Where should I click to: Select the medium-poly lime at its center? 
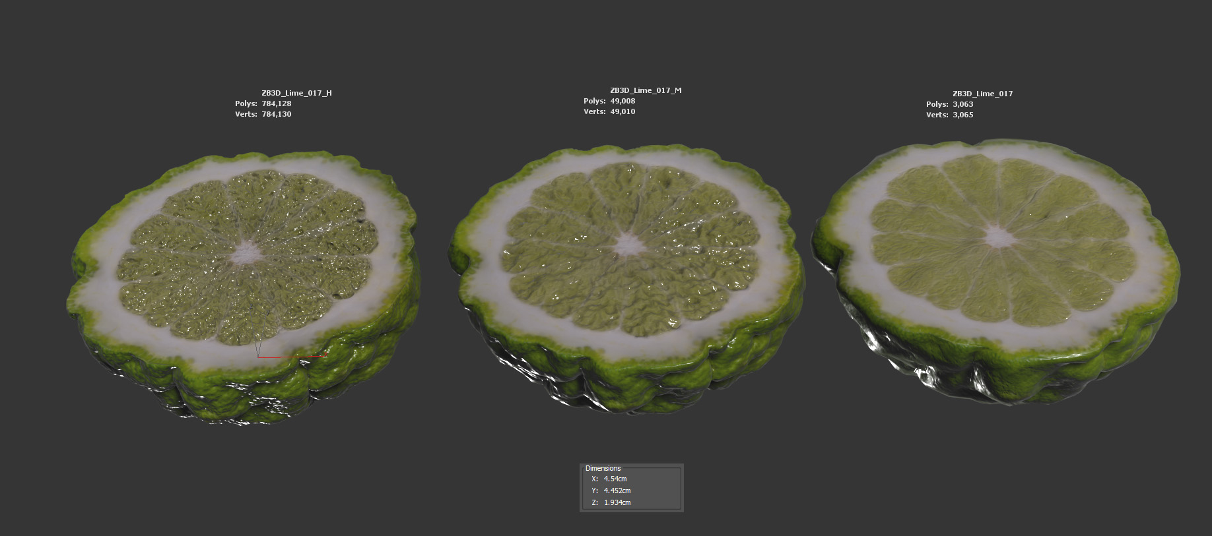628,245
